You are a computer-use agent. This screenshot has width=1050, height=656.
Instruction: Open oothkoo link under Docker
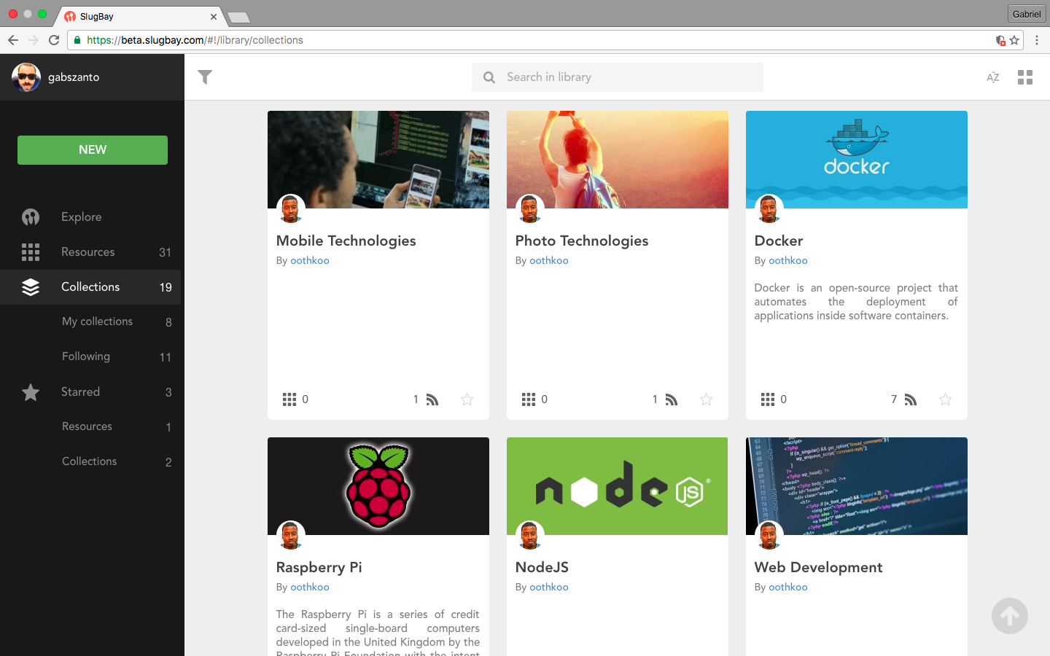(788, 260)
